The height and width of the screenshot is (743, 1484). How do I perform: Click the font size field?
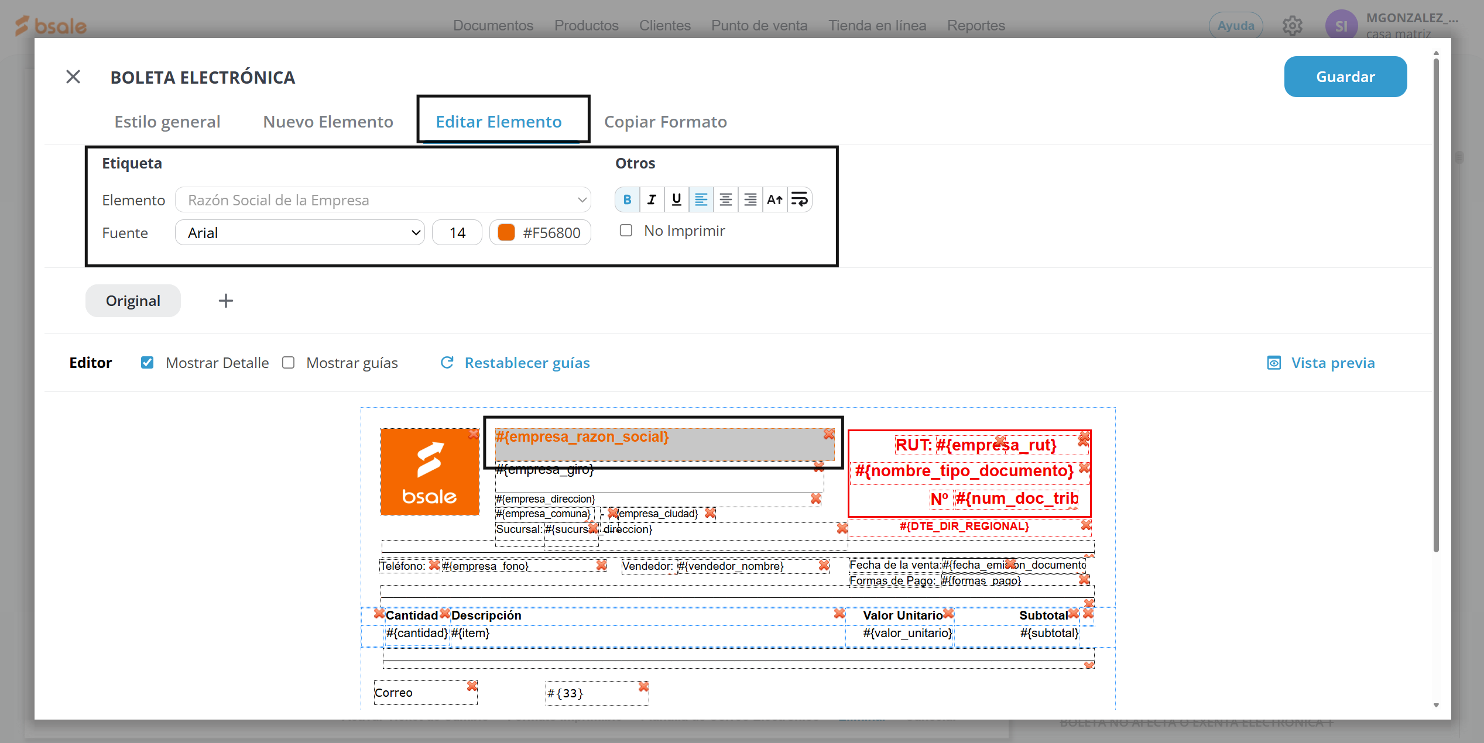coord(457,233)
